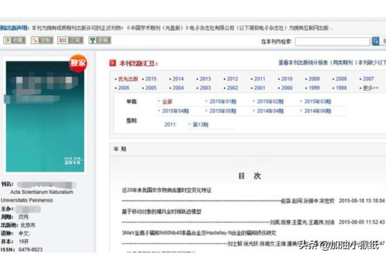Open the 同类期刊 link
This screenshot has width=386, height=257.
pyautogui.click(x=342, y=63)
